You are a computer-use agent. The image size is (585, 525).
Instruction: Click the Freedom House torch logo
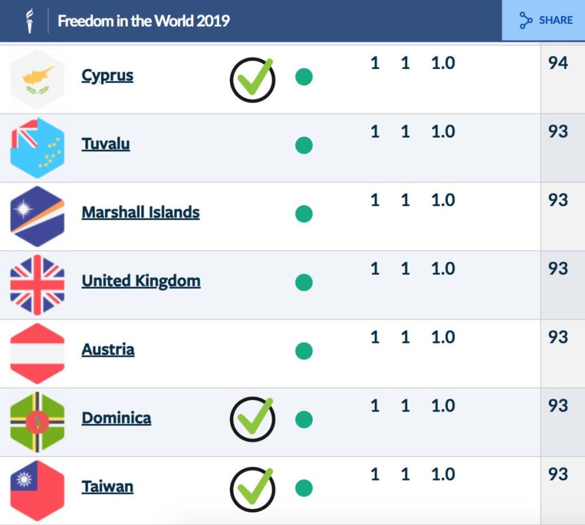click(x=30, y=21)
